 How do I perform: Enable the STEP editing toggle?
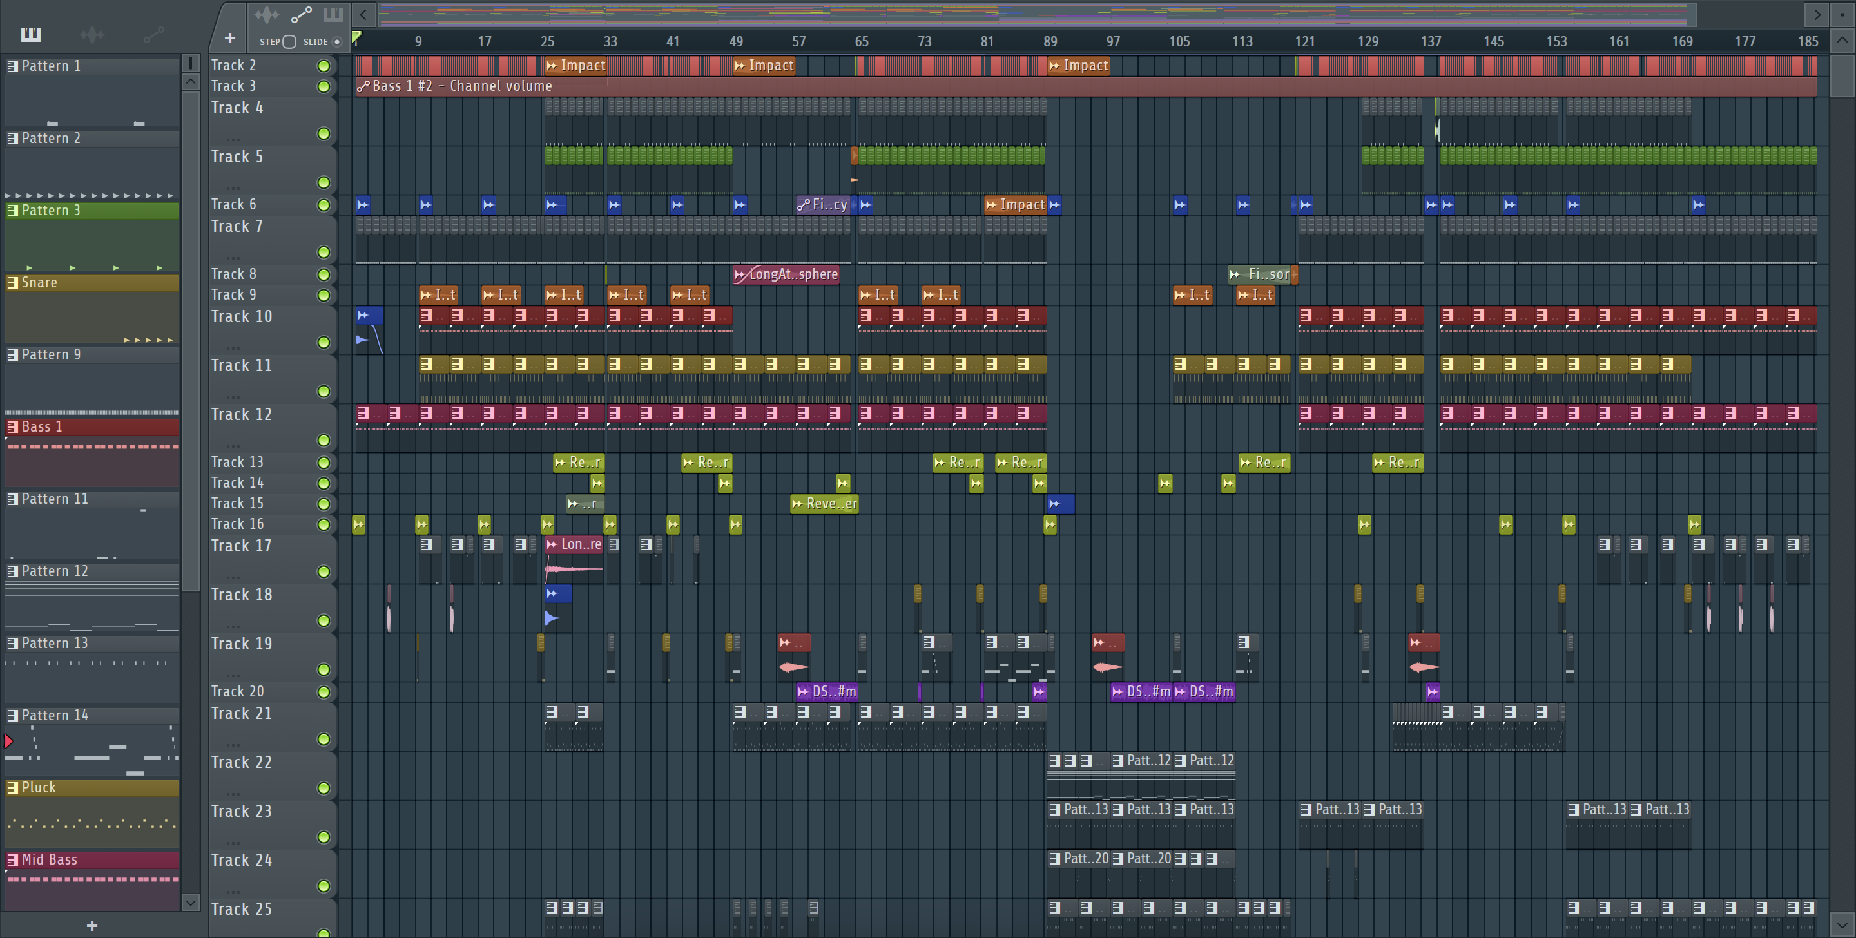[289, 42]
